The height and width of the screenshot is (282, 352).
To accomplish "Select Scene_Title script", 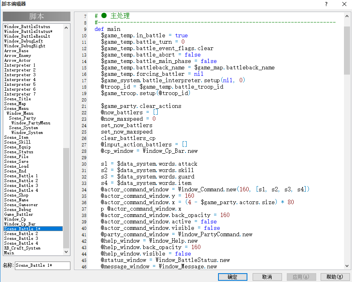I will 18,99.
